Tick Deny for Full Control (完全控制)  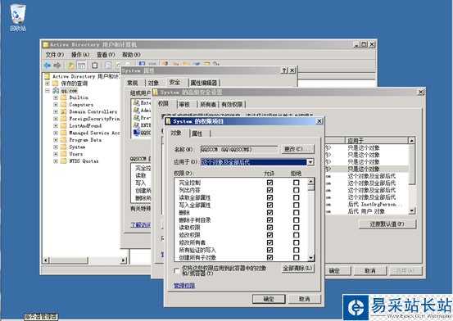coord(296,183)
